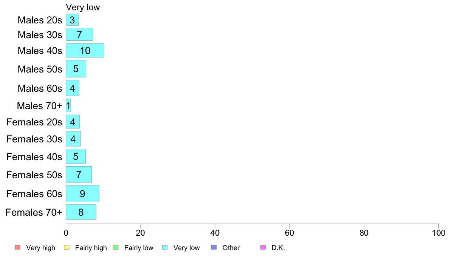Click the Fairly low green legend swatch
Image resolution: width=449 pixels, height=278 pixels.
pos(116,247)
